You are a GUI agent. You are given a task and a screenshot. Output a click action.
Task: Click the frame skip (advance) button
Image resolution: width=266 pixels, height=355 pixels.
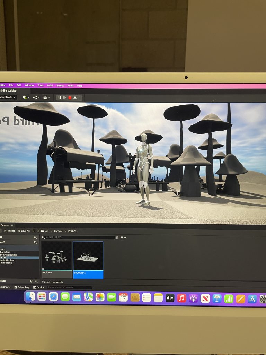65,98
